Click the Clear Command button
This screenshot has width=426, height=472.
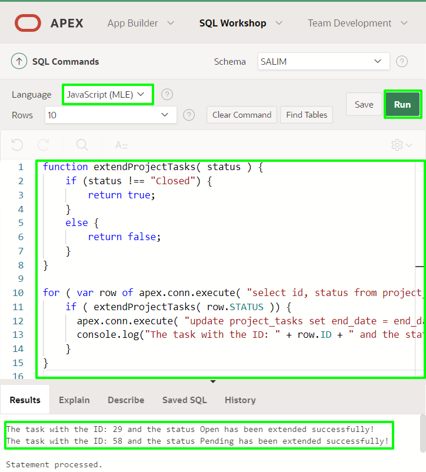(x=242, y=115)
